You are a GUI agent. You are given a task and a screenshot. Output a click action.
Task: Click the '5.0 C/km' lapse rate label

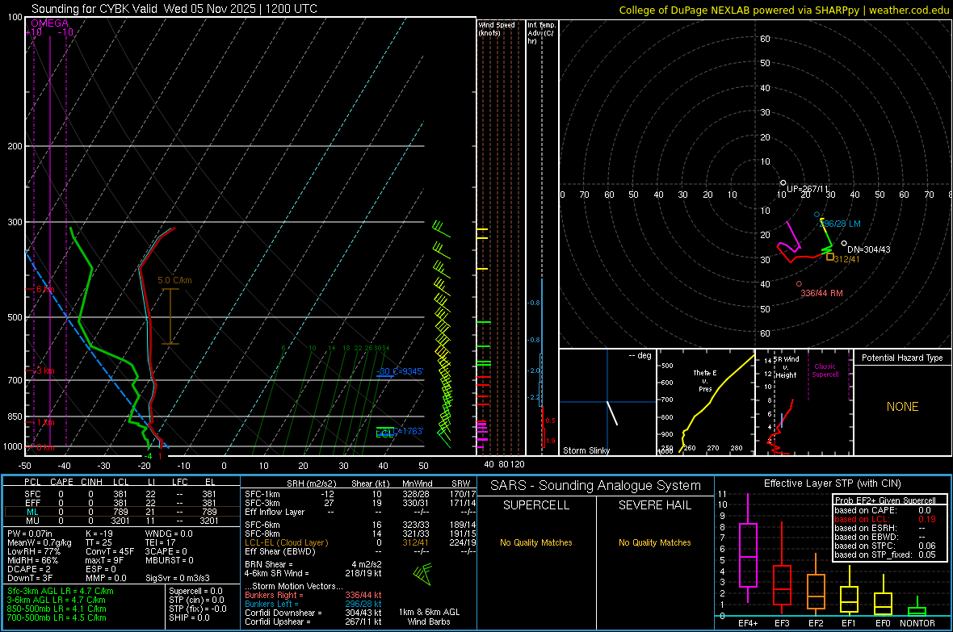(x=174, y=280)
